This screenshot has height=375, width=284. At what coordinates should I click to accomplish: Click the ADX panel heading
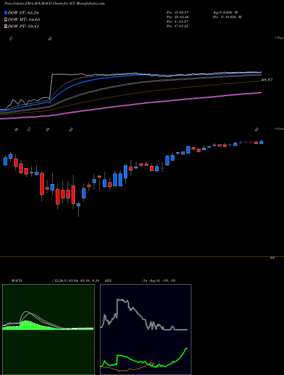click(x=108, y=281)
